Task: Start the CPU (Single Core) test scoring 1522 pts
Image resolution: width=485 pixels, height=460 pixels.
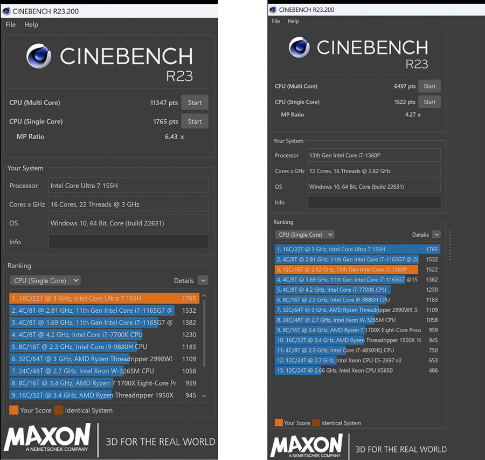Action: point(429,102)
